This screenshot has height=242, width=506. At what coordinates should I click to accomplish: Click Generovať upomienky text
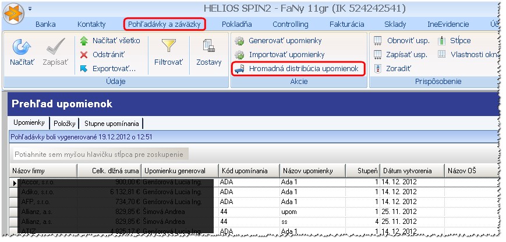pyautogui.click(x=285, y=41)
